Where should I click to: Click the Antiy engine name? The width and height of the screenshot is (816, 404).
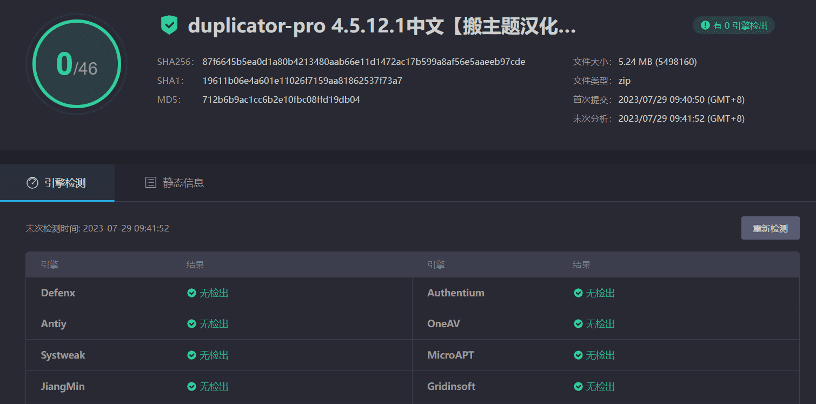pos(54,324)
